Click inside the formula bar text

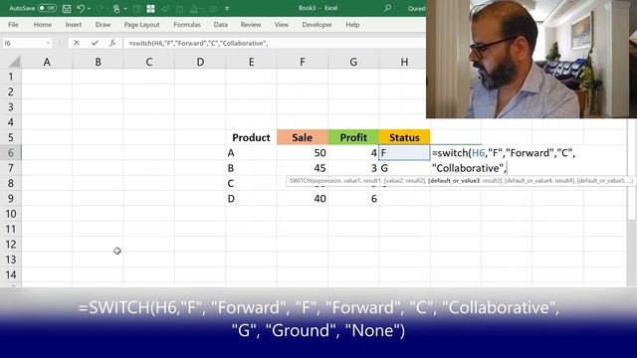[198, 43]
